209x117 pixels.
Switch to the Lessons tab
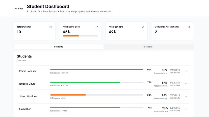(x=148, y=47)
